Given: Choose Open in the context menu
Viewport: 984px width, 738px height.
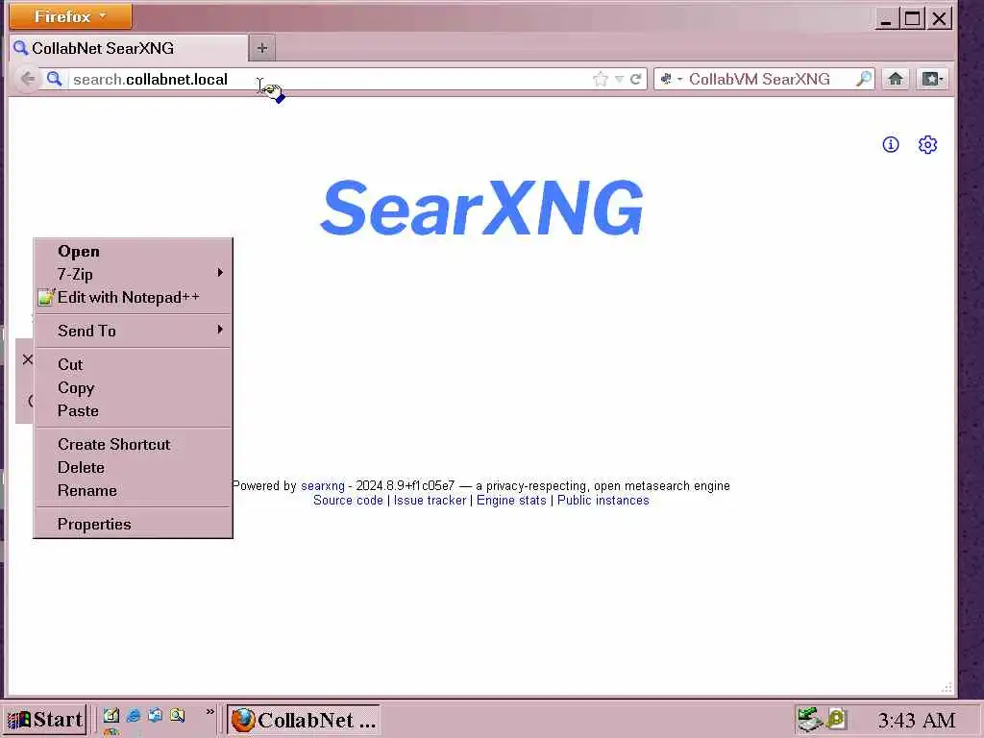Looking at the screenshot, I should 133,251.
